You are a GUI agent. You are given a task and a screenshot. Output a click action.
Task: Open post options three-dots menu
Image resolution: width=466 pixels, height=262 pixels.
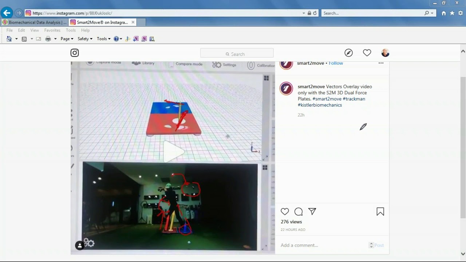[381, 63]
